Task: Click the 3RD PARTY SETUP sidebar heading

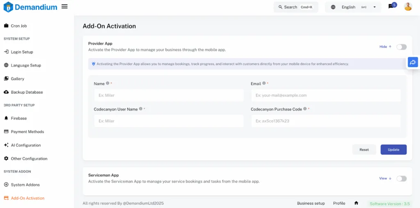Action: point(19,105)
